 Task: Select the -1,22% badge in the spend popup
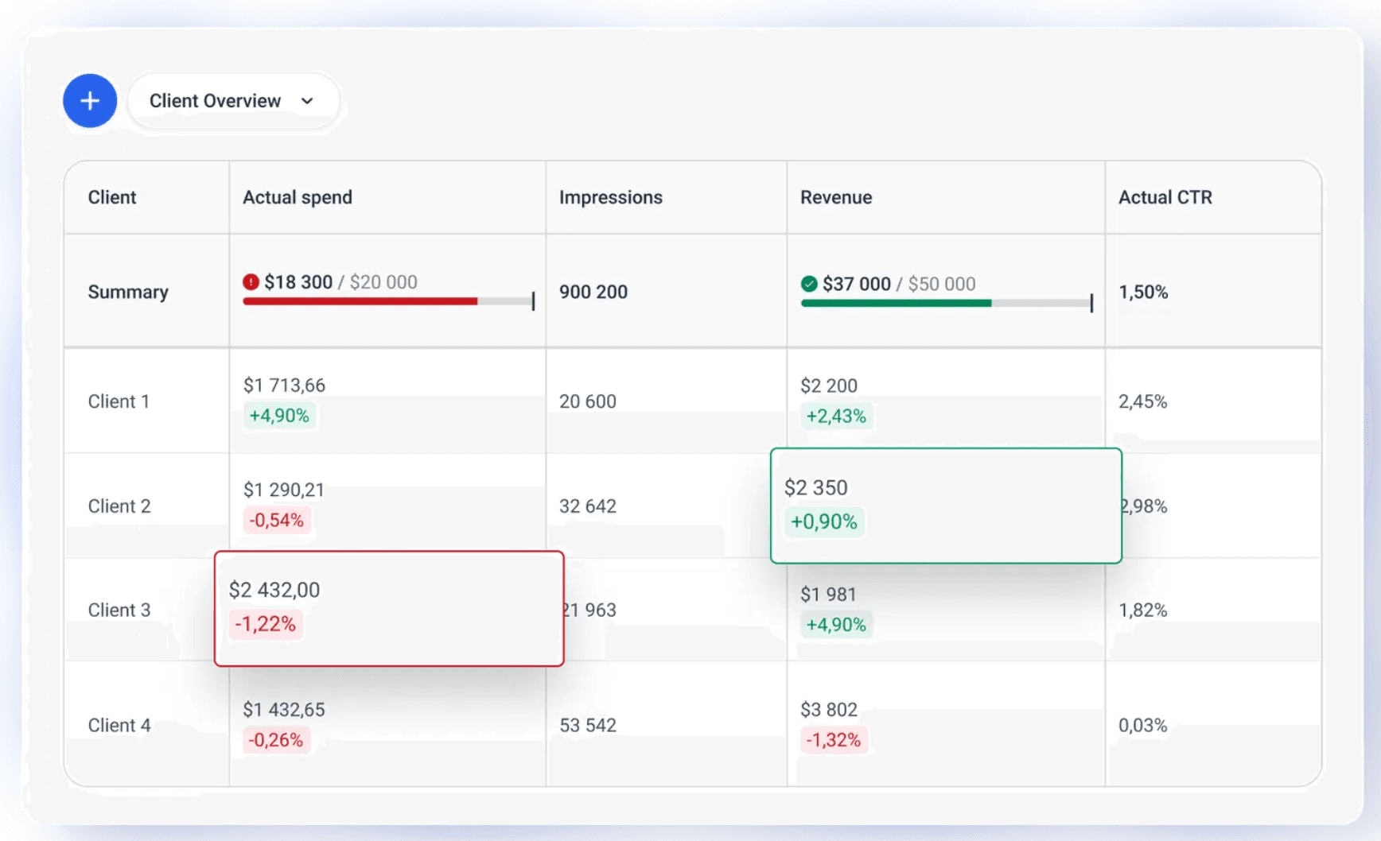click(x=266, y=624)
